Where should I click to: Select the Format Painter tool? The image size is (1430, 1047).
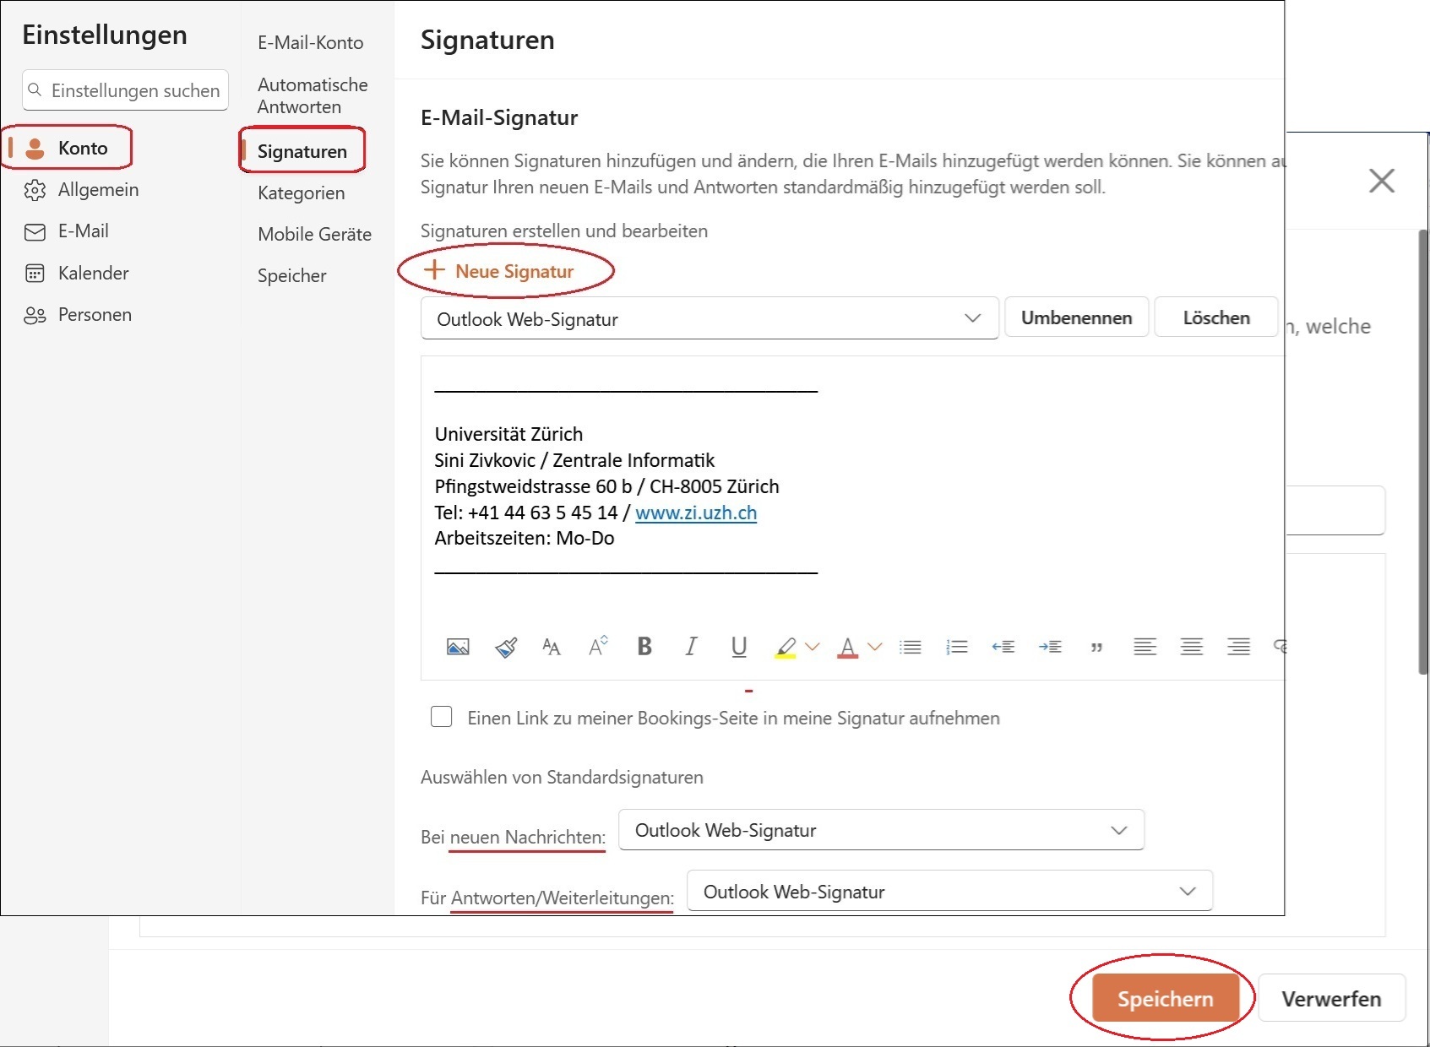(x=505, y=647)
